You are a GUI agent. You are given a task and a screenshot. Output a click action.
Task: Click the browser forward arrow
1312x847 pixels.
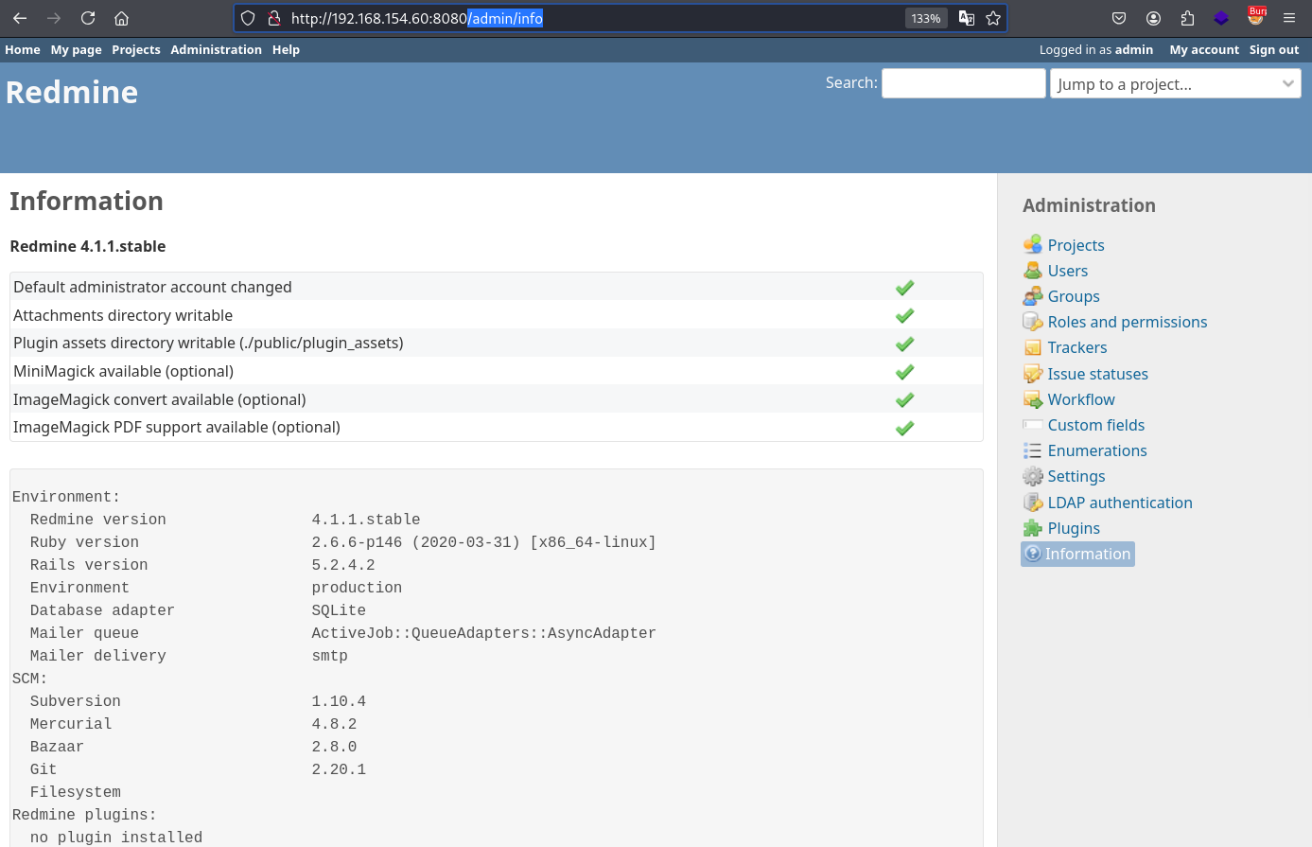(54, 18)
